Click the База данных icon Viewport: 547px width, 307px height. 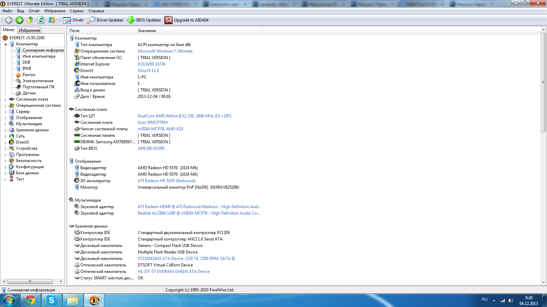coord(12,173)
